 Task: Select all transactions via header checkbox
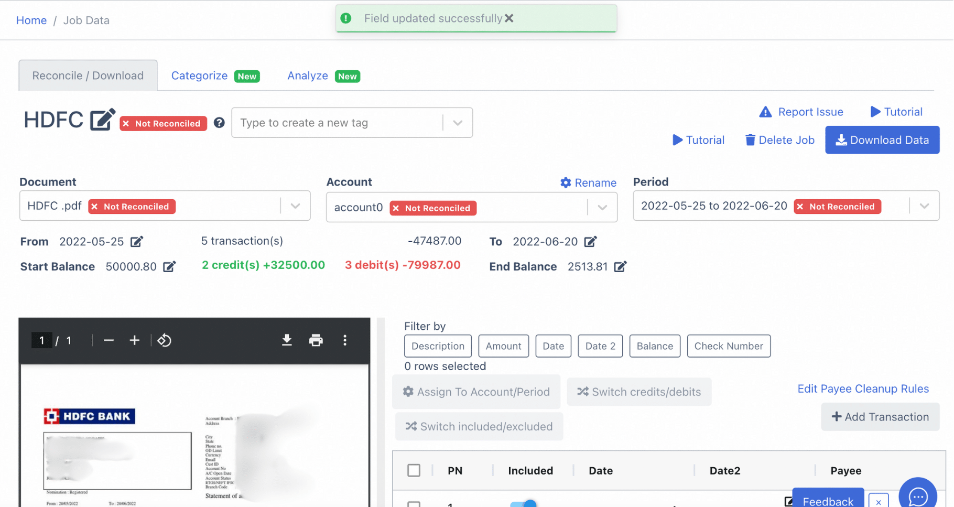(414, 470)
